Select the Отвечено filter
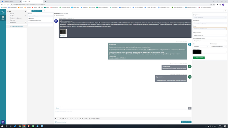The height and width of the screenshot is (128, 228). pyautogui.click(x=12, y=20)
